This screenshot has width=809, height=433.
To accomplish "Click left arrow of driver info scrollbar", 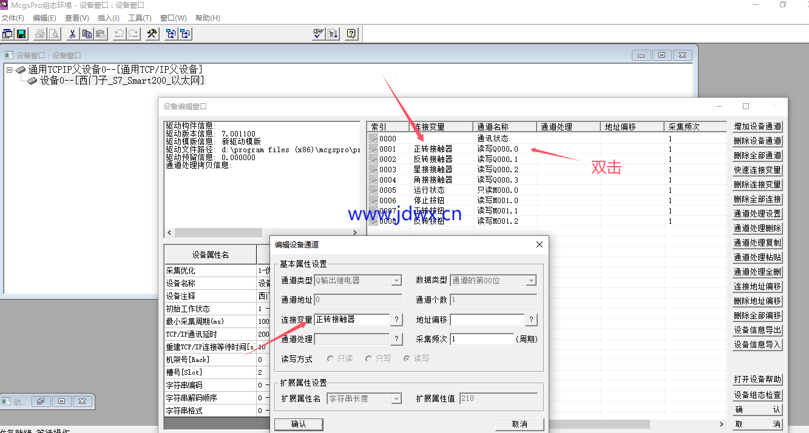I will pos(169,233).
